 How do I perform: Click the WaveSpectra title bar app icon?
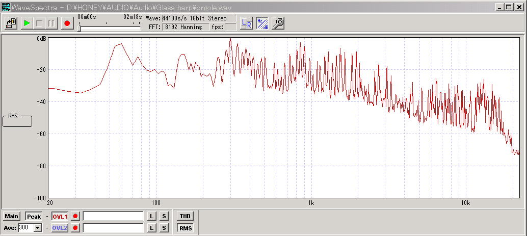6,7
